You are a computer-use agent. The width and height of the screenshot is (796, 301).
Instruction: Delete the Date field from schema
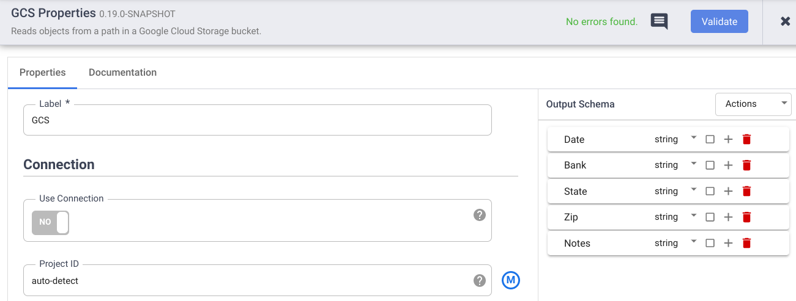click(746, 139)
